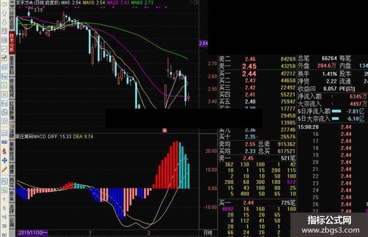
Task: Select the 15-minute period button
Action: coord(4,217)
